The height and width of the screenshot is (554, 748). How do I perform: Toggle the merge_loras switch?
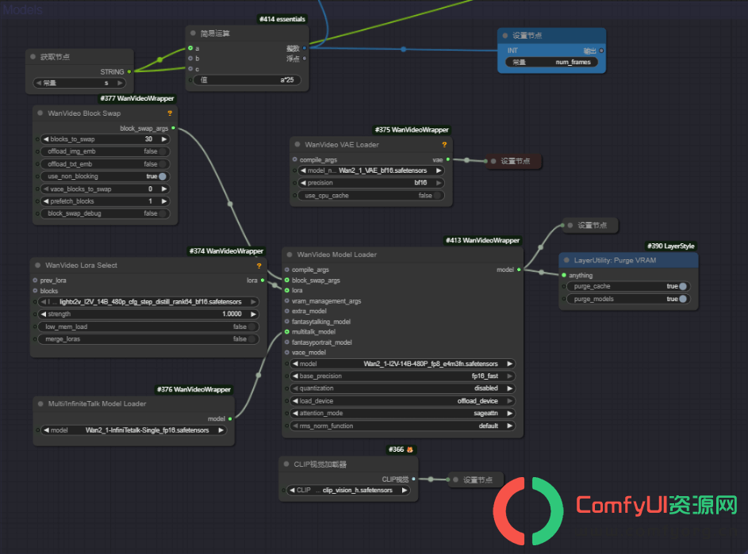(x=251, y=339)
